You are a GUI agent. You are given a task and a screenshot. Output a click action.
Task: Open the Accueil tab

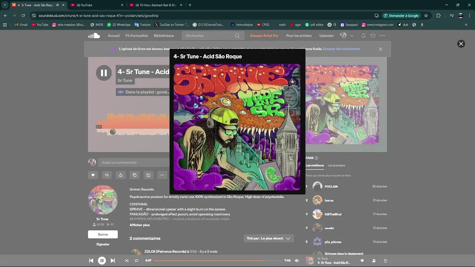[x=114, y=36]
